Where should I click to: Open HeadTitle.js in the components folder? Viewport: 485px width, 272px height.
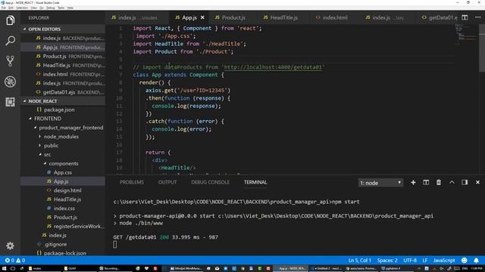coord(63,199)
